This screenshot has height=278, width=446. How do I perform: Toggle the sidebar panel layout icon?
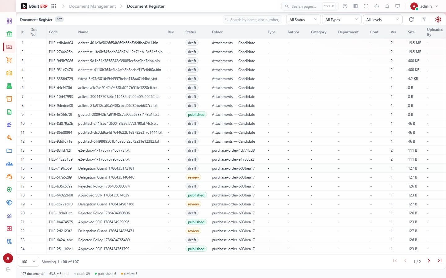pos(356,6)
